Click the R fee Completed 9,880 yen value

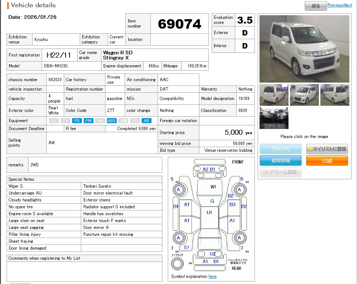coord(136,129)
